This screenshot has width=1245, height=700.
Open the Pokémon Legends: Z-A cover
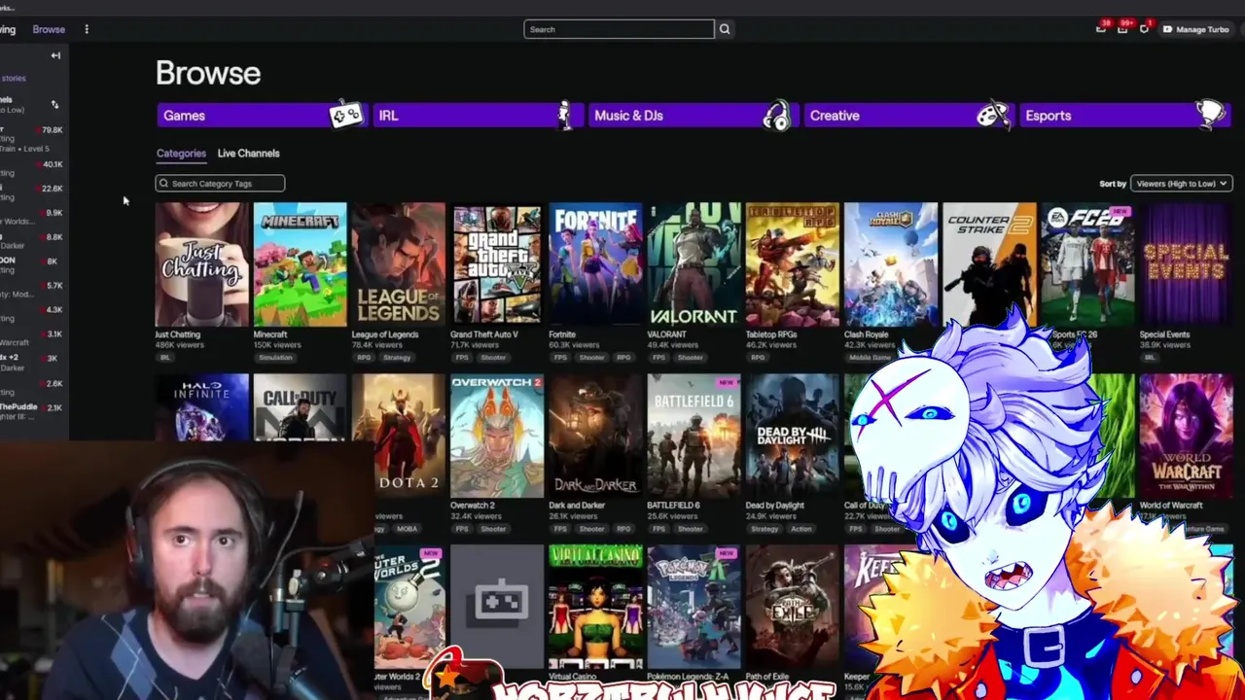[x=694, y=607]
